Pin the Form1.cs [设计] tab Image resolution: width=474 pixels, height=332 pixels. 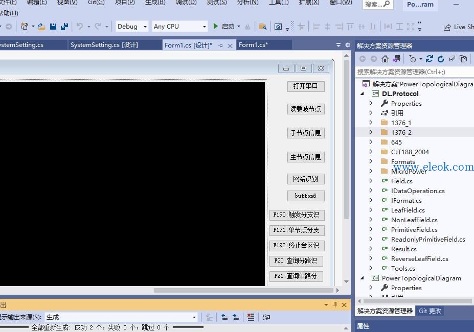(x=220, y=45)
